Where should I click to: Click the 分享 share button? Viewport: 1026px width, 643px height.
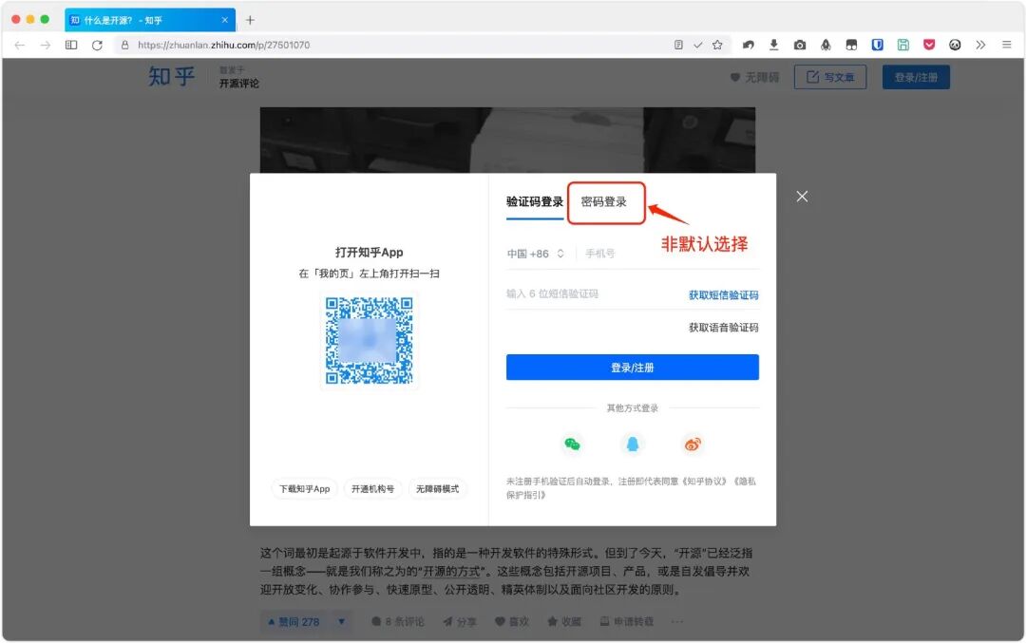pyautogui.click(x=460, y=622)
